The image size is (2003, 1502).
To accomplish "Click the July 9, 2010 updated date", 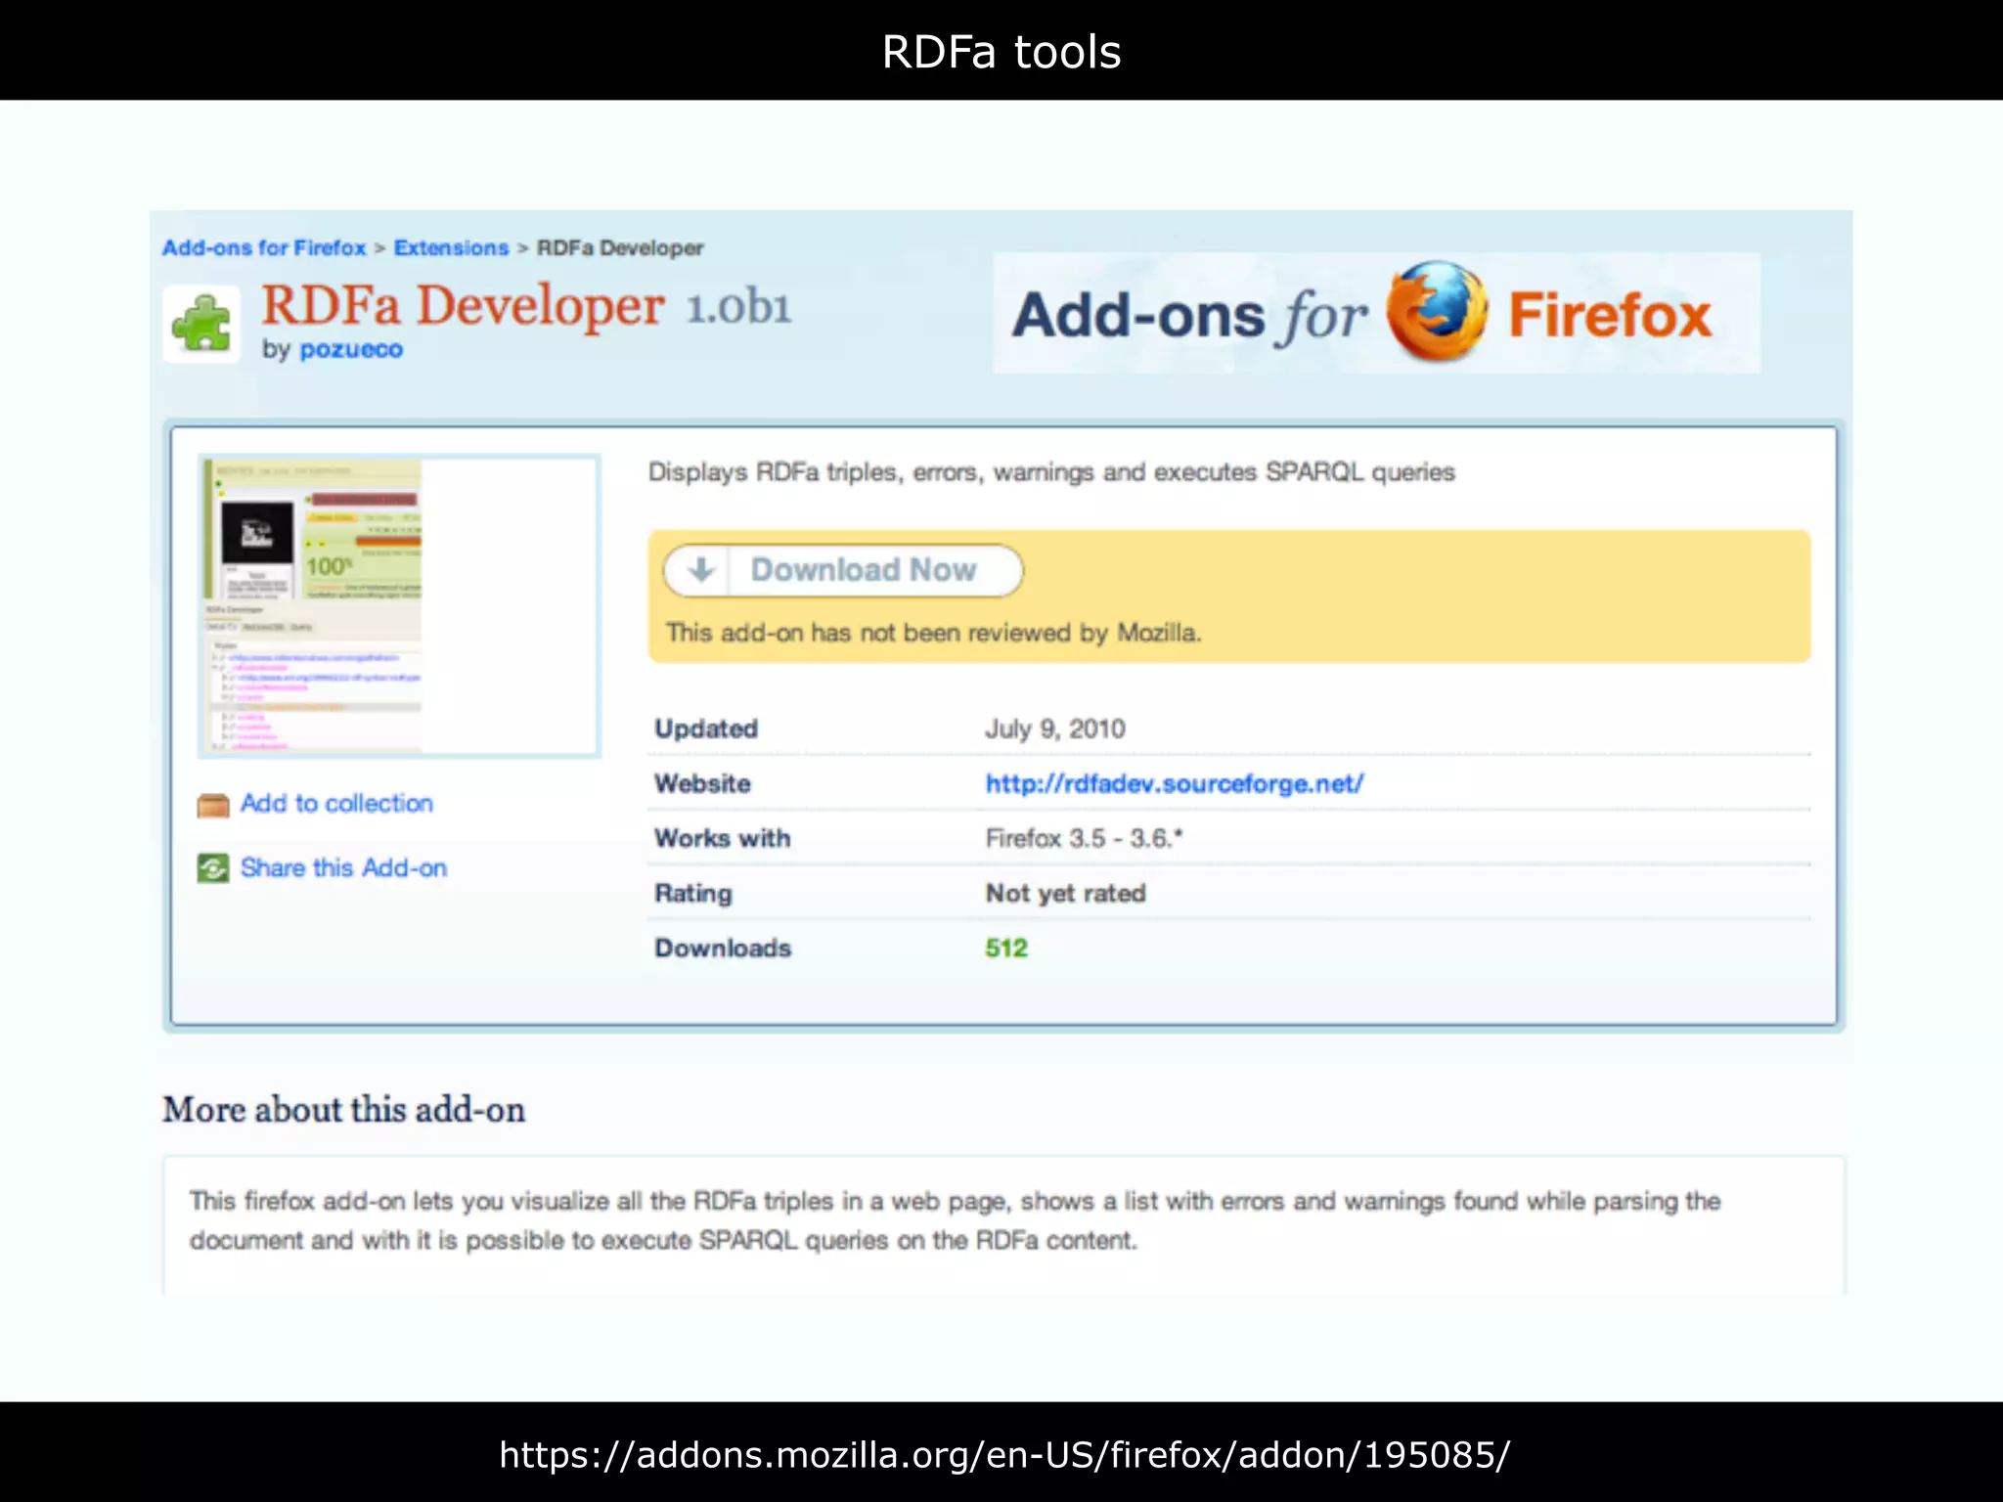I will [x=1055, y=729].
